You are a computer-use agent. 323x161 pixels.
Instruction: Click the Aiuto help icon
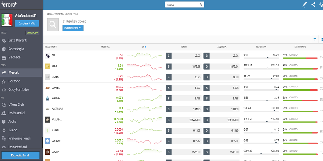point(4,122)
